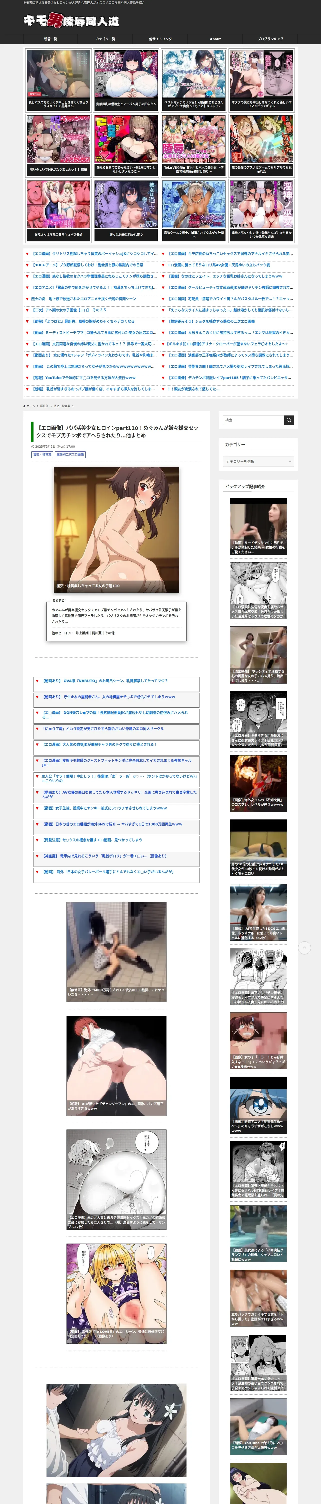Click the site logo in the header

coord(71,21)
